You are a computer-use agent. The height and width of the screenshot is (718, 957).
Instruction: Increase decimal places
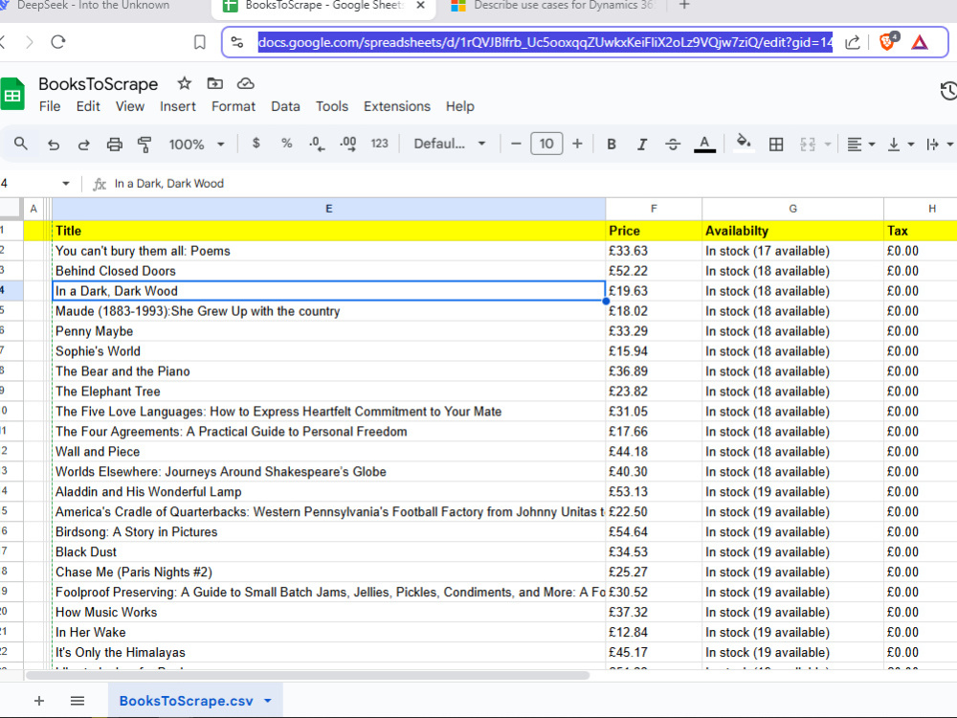(x=348, y=145)
